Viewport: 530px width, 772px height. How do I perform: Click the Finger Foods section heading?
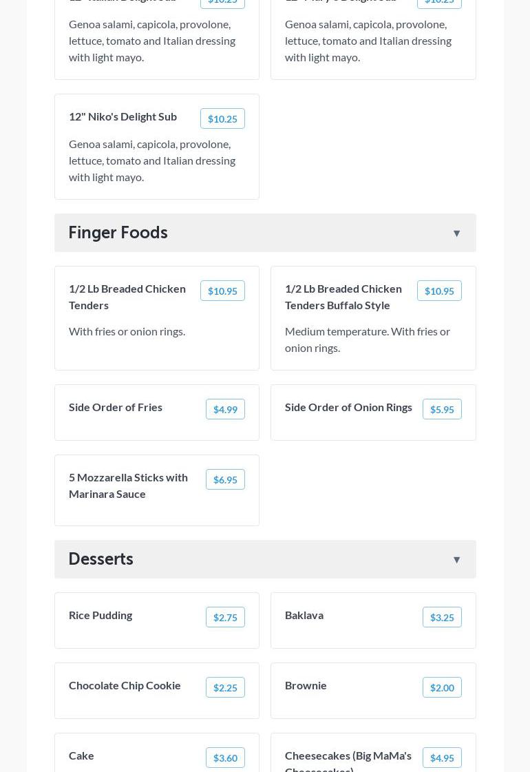click(118, 233)
